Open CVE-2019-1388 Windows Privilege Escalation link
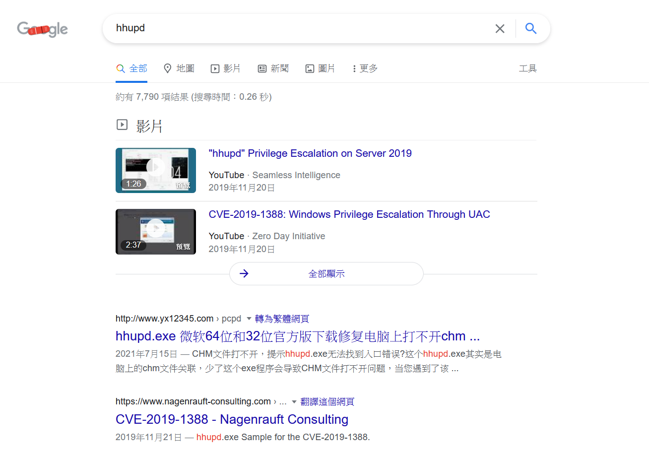This screenshot has height=457, width=649. click(349, 214)
